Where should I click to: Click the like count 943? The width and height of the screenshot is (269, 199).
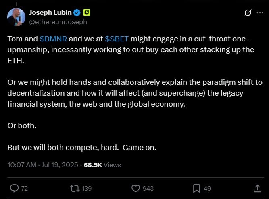click(148, 188)
